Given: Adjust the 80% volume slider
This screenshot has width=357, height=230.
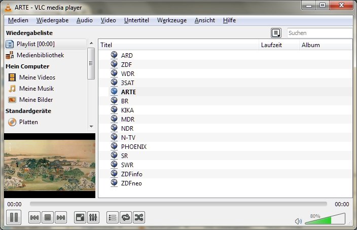Looking at the screenshot, I should click(325, 219).
